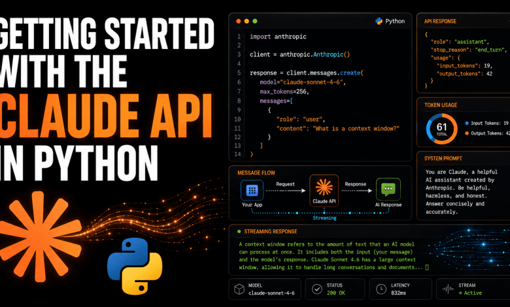Click the waveform icon in the STREAM card
This screenshot has width=510, height=307.
click(448, 289)
